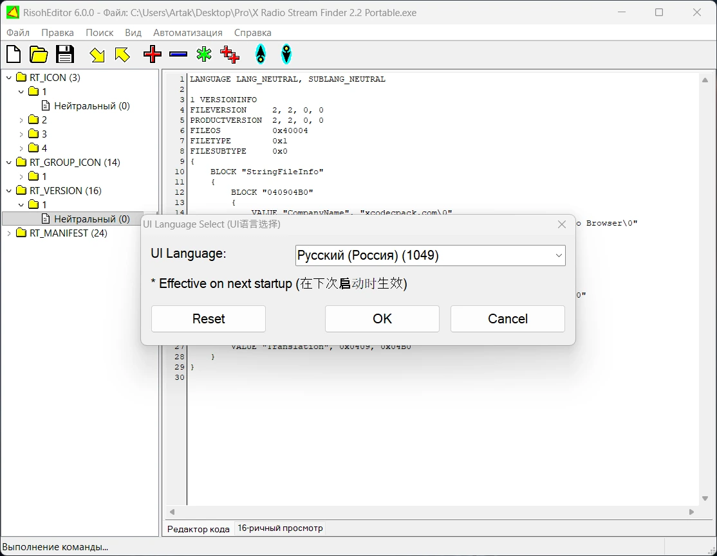Collapse the RT_ICON (3) node
Screen dimensions: 717x556
tap(8, 78)
